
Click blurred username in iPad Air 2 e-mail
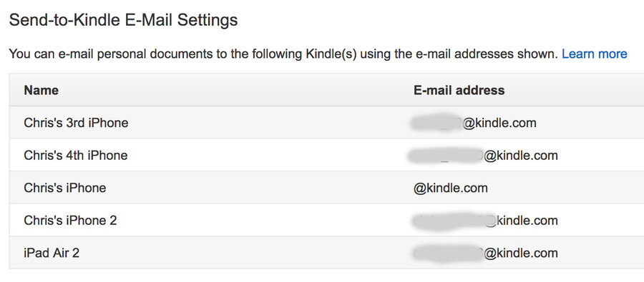pyautogui.click(x=449, y=253)
